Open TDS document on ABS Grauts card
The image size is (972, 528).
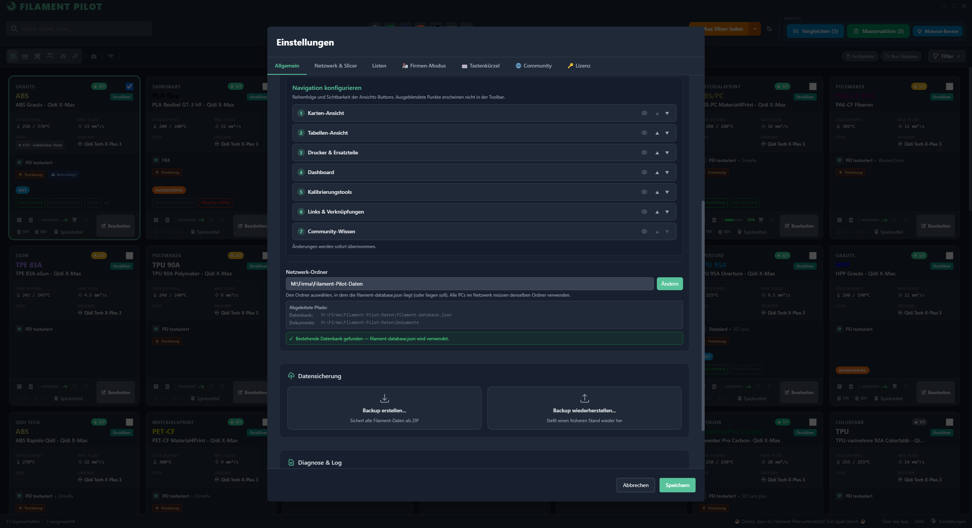coord(23,232)
